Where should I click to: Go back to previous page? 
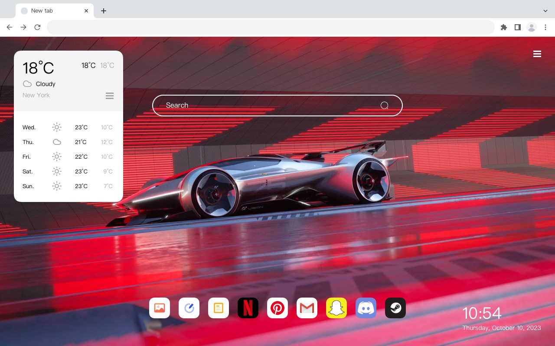click(x=10, y=27)
